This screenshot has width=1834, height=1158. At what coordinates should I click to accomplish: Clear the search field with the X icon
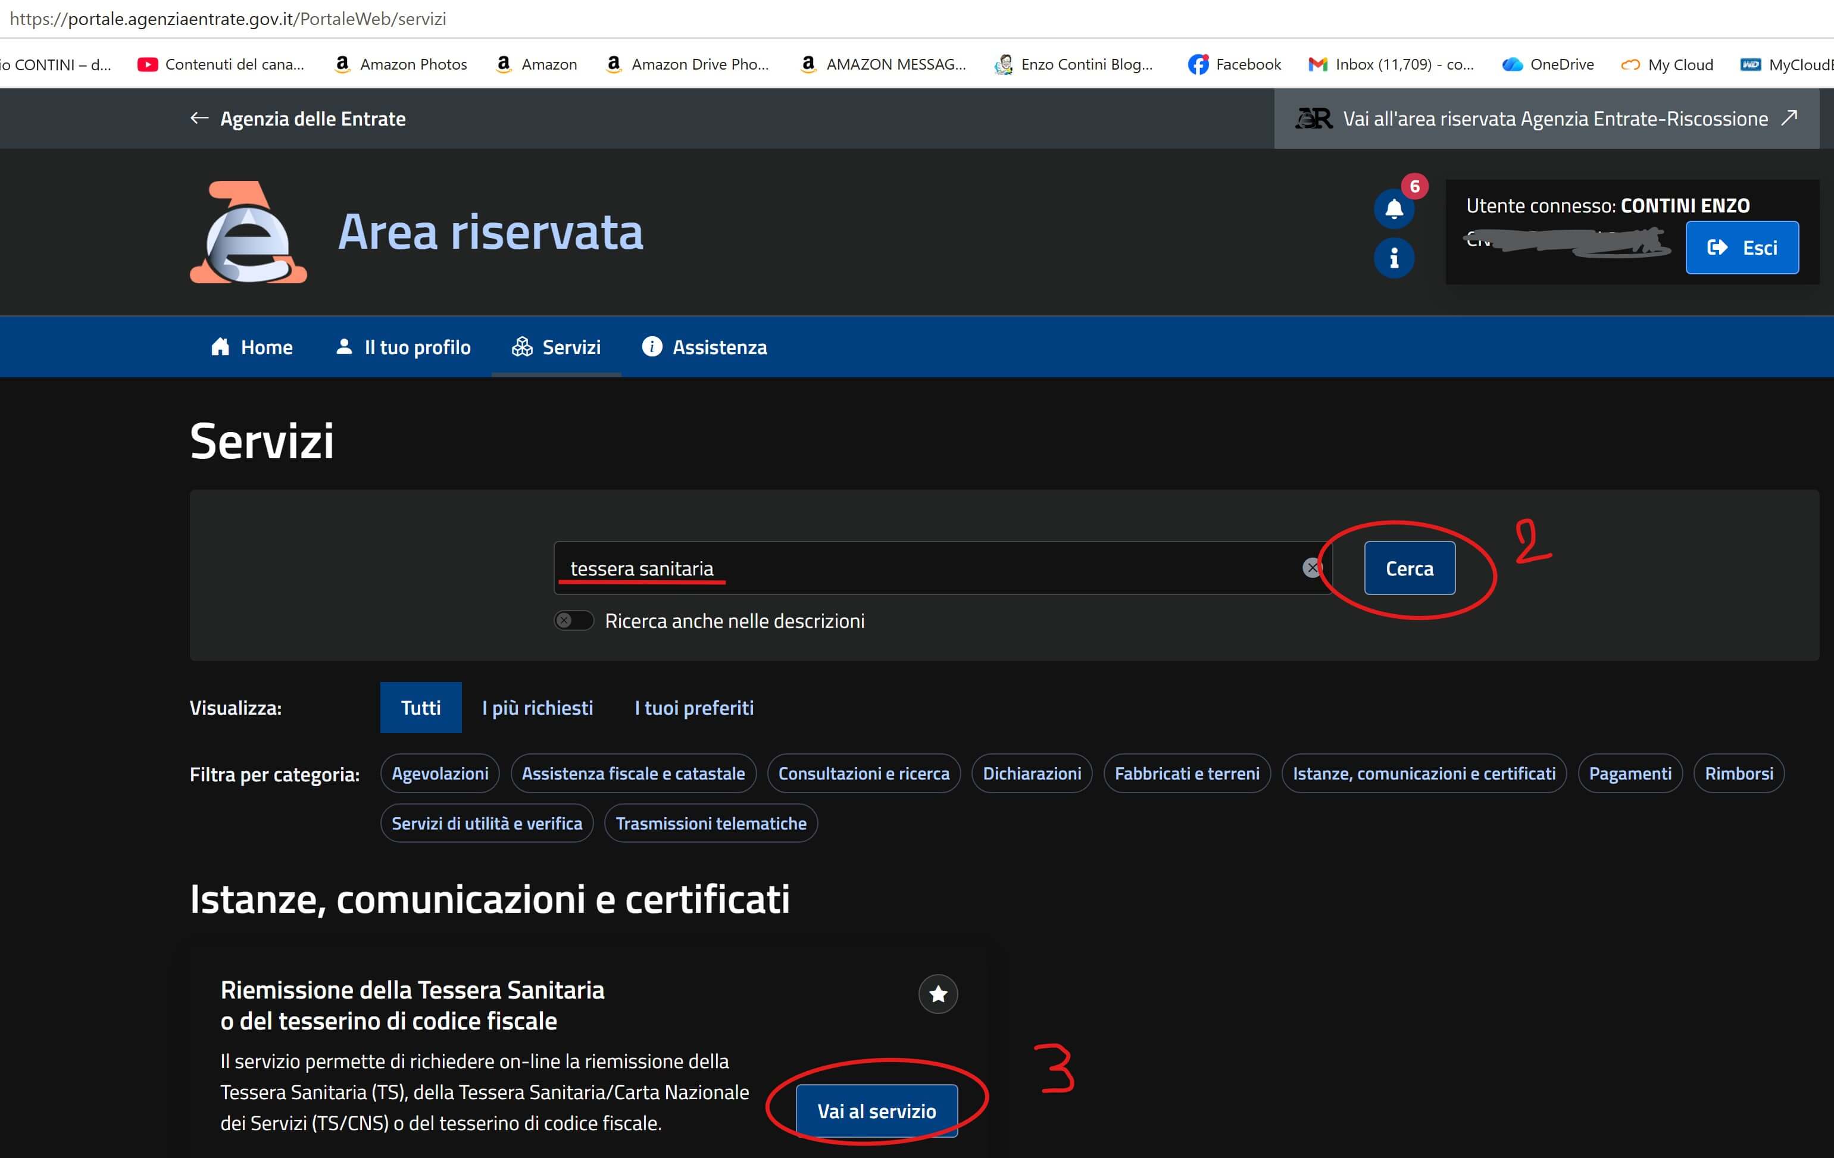point(1311,568)
